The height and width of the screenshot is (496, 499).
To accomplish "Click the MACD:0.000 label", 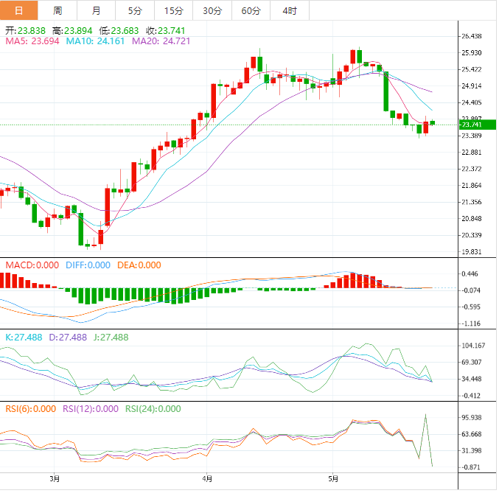I will [x=32, y=265].
